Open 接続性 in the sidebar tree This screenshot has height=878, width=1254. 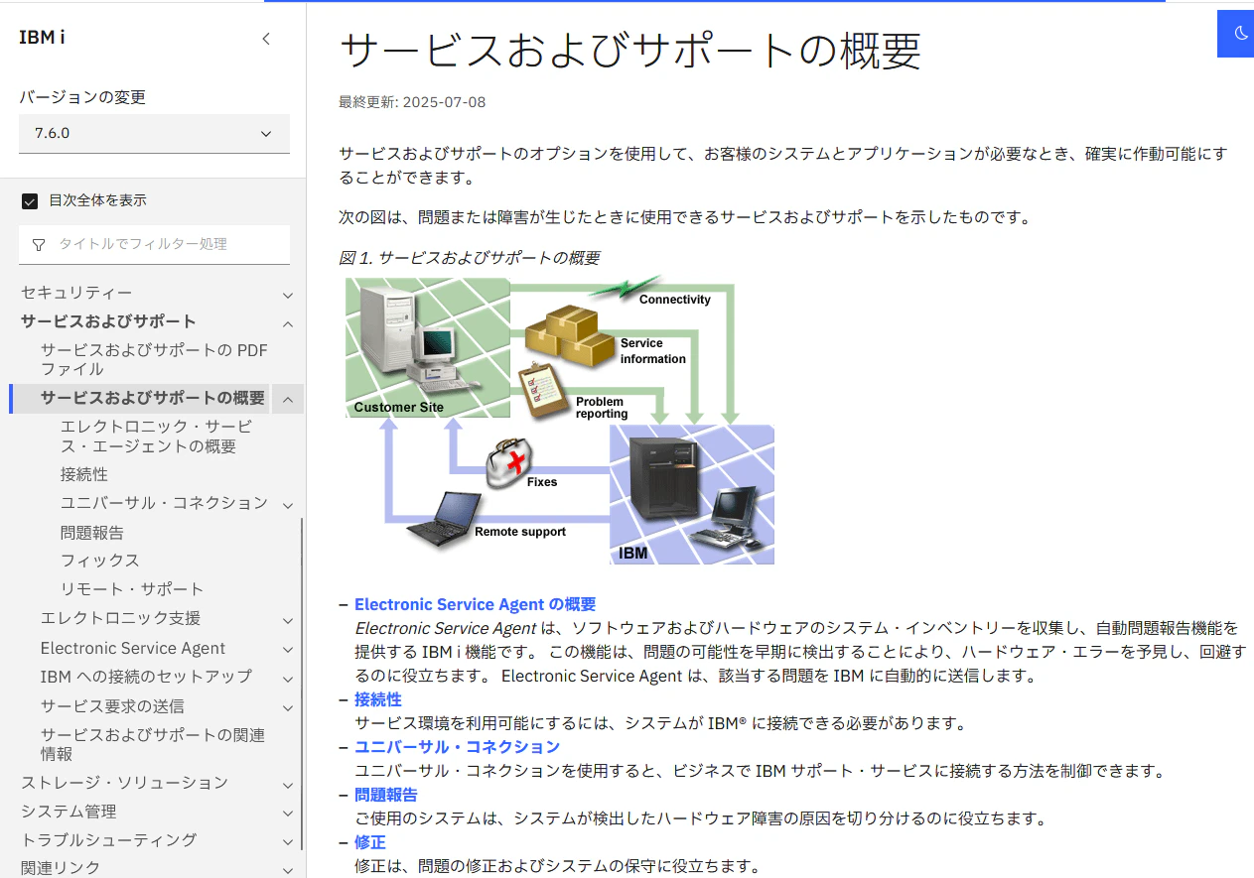click(84, 474)
